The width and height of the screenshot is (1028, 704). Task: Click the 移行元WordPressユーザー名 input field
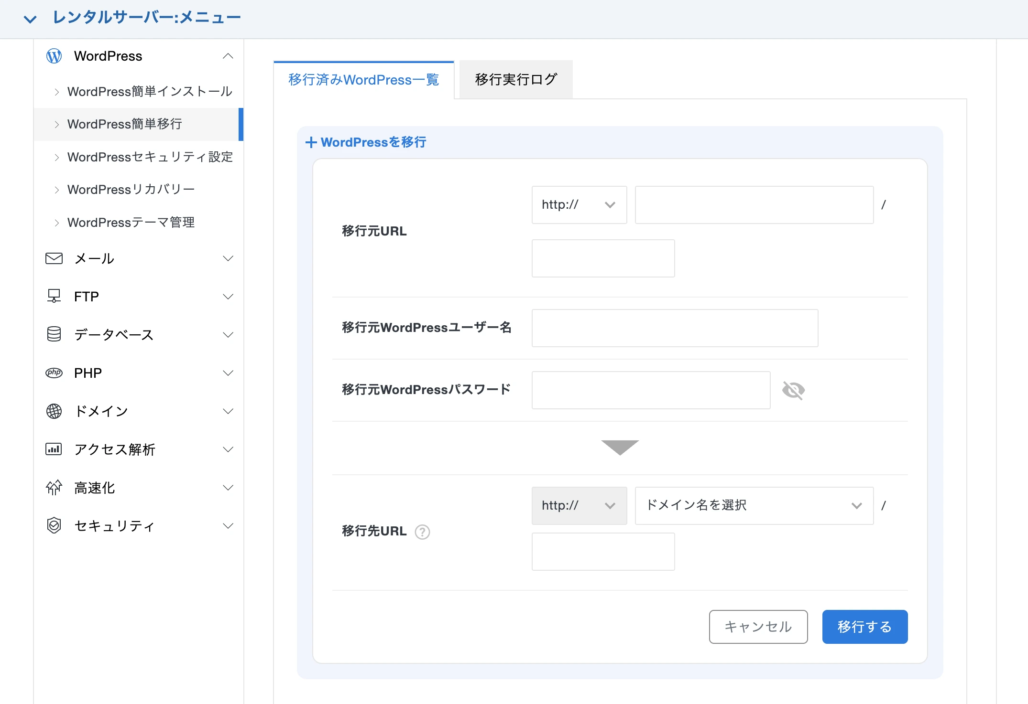(675, 328)
